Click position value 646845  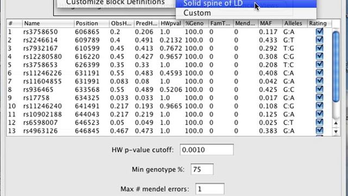coord(87,131)
